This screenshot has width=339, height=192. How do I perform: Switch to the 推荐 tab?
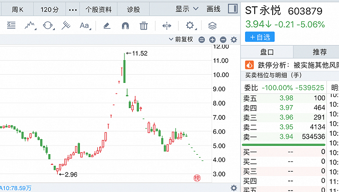point(320,52)
